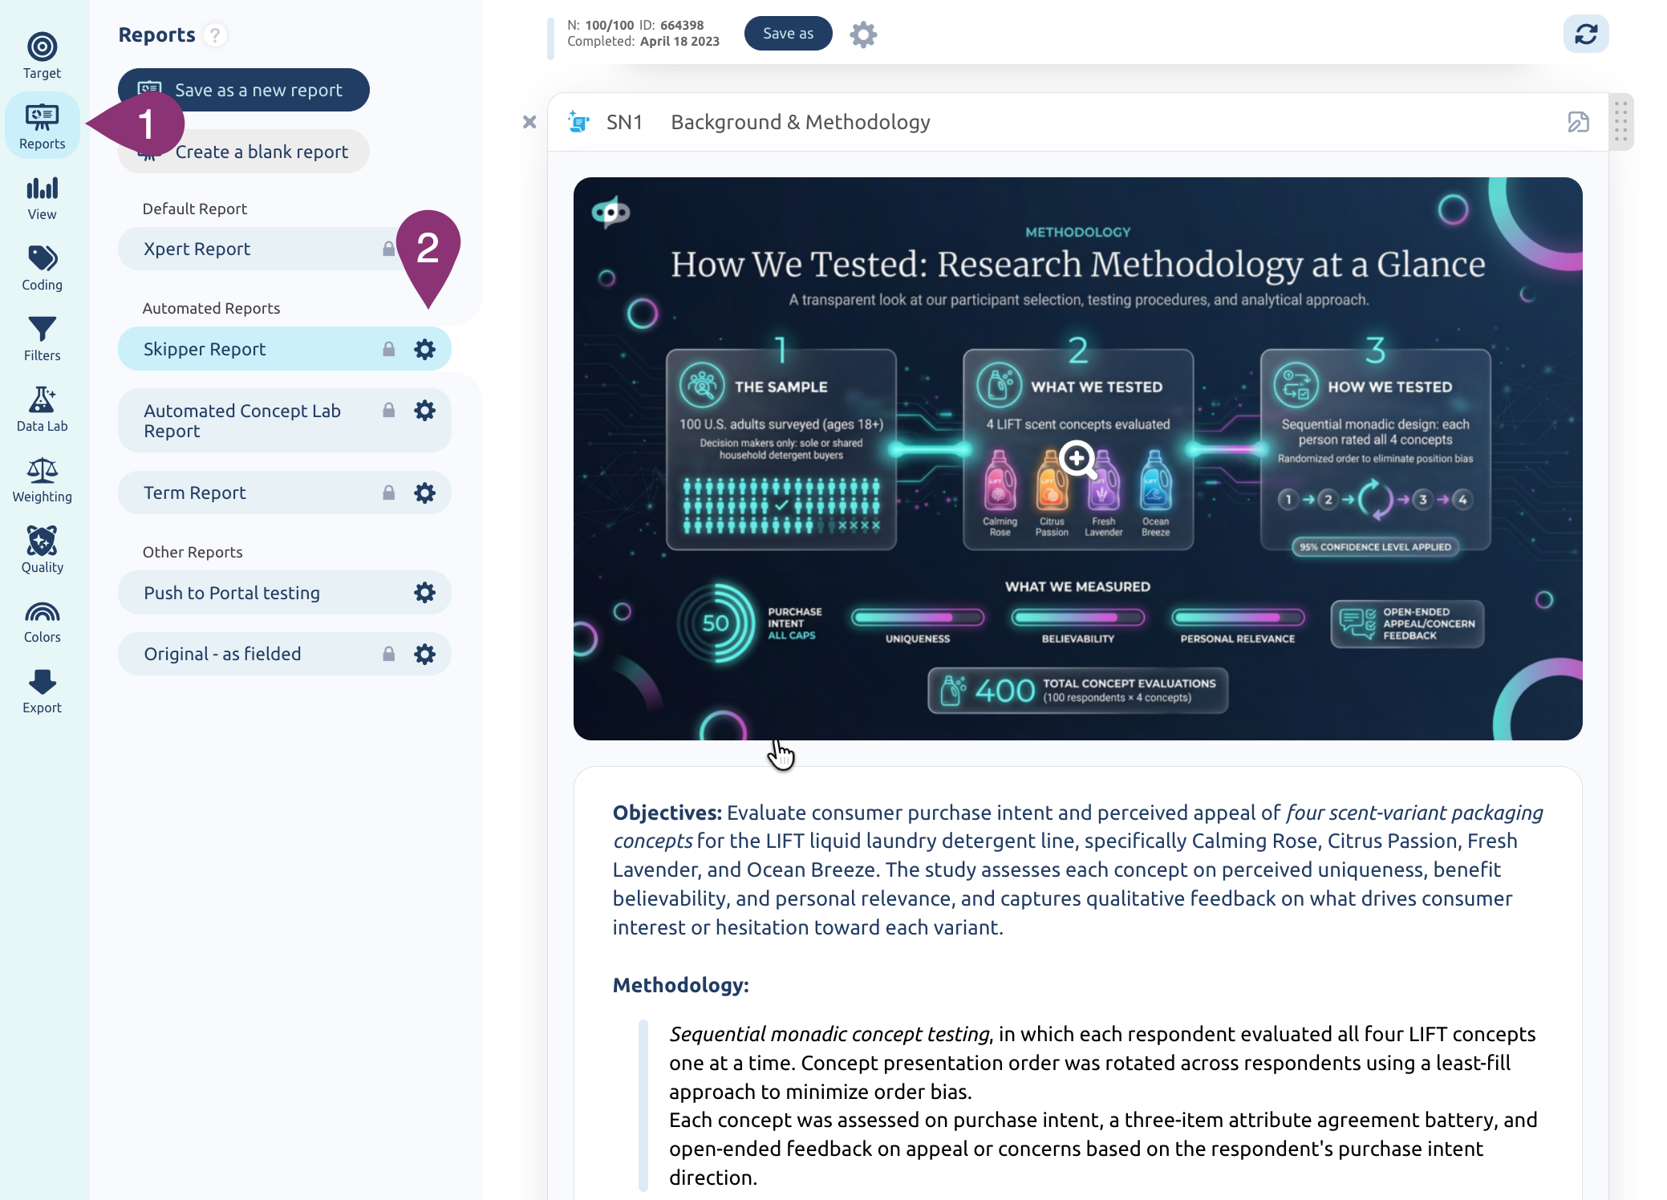
Task: Open Original - as fielded settings gear
Action: 424,654
